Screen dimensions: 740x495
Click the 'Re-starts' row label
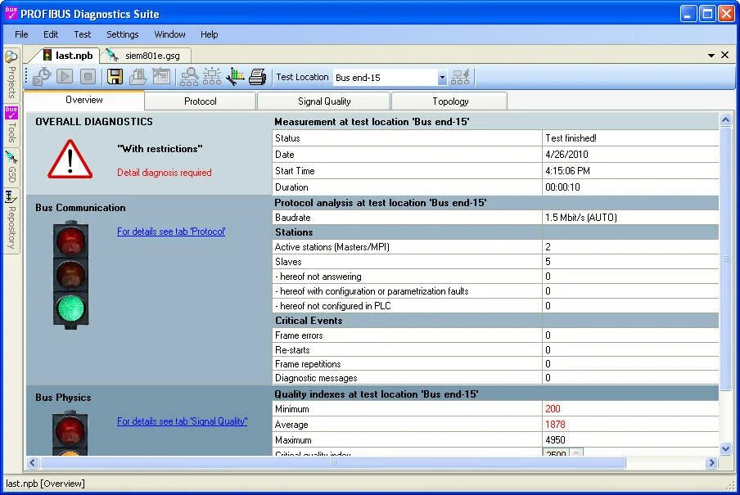tap(292, 350)
